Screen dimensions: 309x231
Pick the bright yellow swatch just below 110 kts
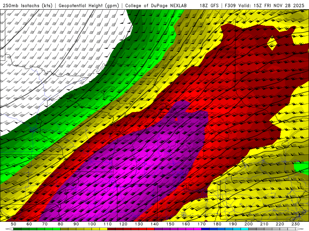pos(104,229)
